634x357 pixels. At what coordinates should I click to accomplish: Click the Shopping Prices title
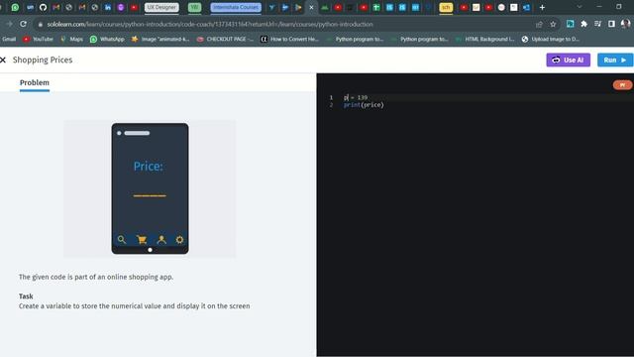point(43,59)
